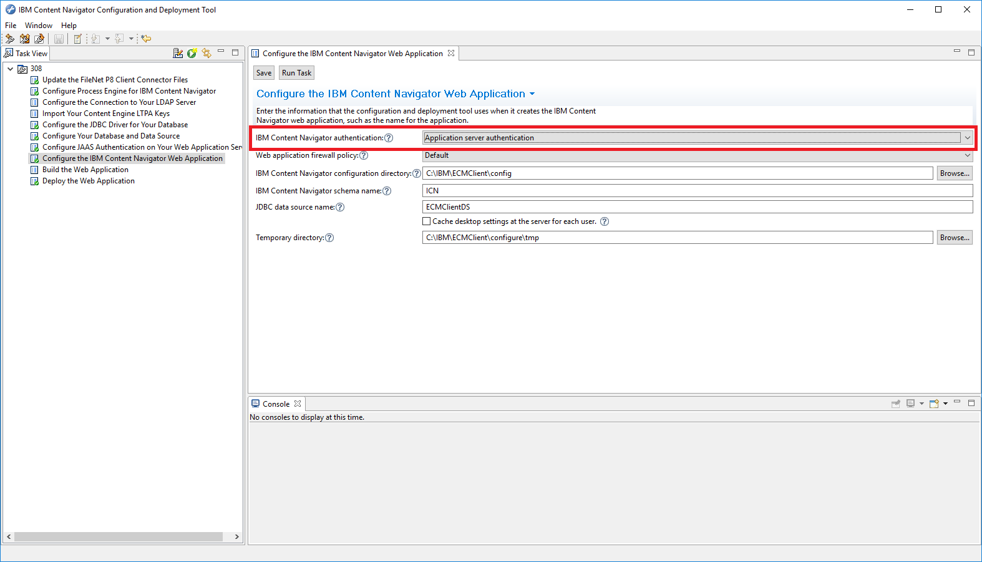The height and width of the screenshot is (562, 982).
Task: Select Build the Web Application task
Action: pyautogui.click(x=85, y=170)
